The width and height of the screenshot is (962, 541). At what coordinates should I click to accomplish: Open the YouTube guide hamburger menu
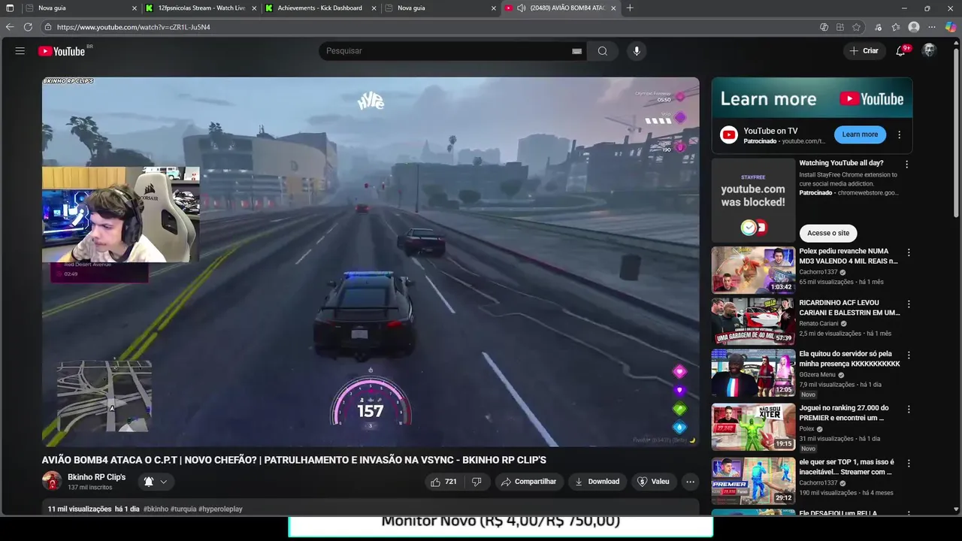pyautogui.click(x=20, y=51)
